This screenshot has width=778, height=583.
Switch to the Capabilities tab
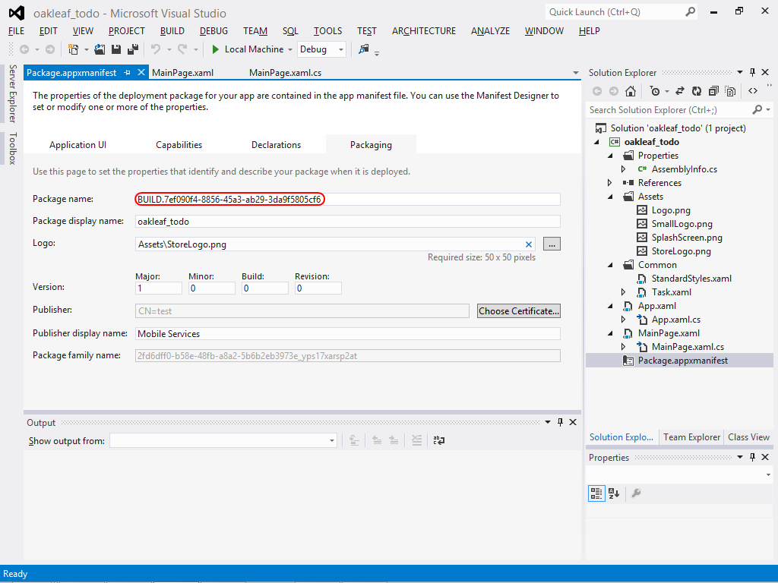179,145
